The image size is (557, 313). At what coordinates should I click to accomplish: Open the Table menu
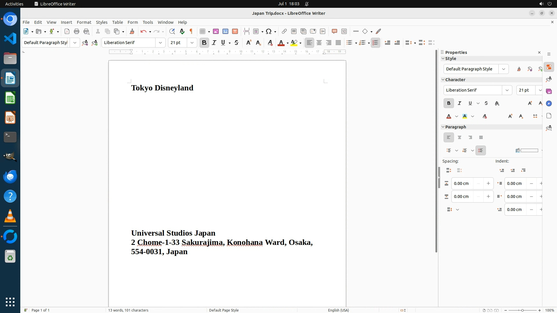117,22
